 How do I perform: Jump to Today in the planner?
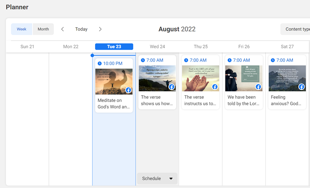tap(81, 29)
